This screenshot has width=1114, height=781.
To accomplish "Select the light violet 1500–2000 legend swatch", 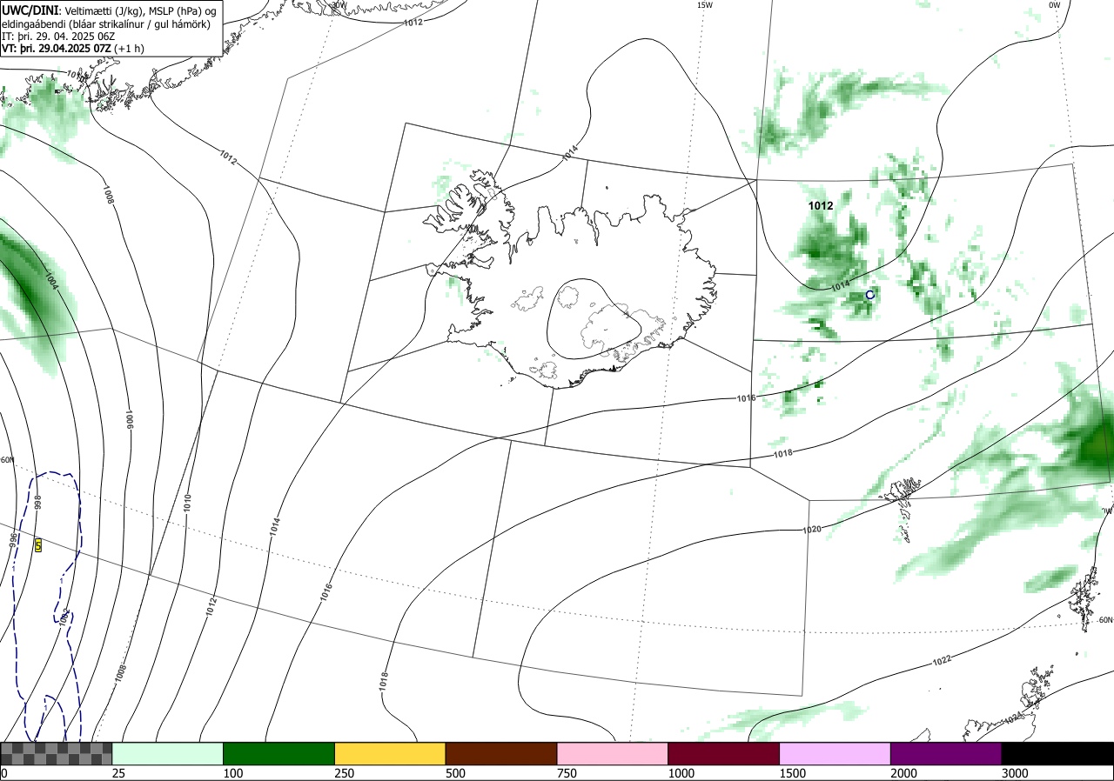I will [x=835, y=753].
